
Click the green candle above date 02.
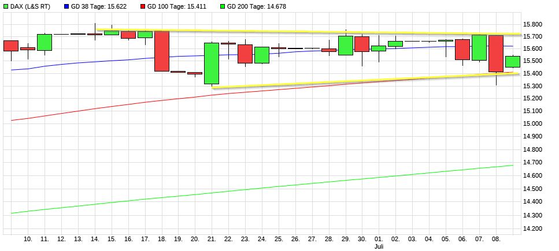pyautogui.click(x=395, y=44)
